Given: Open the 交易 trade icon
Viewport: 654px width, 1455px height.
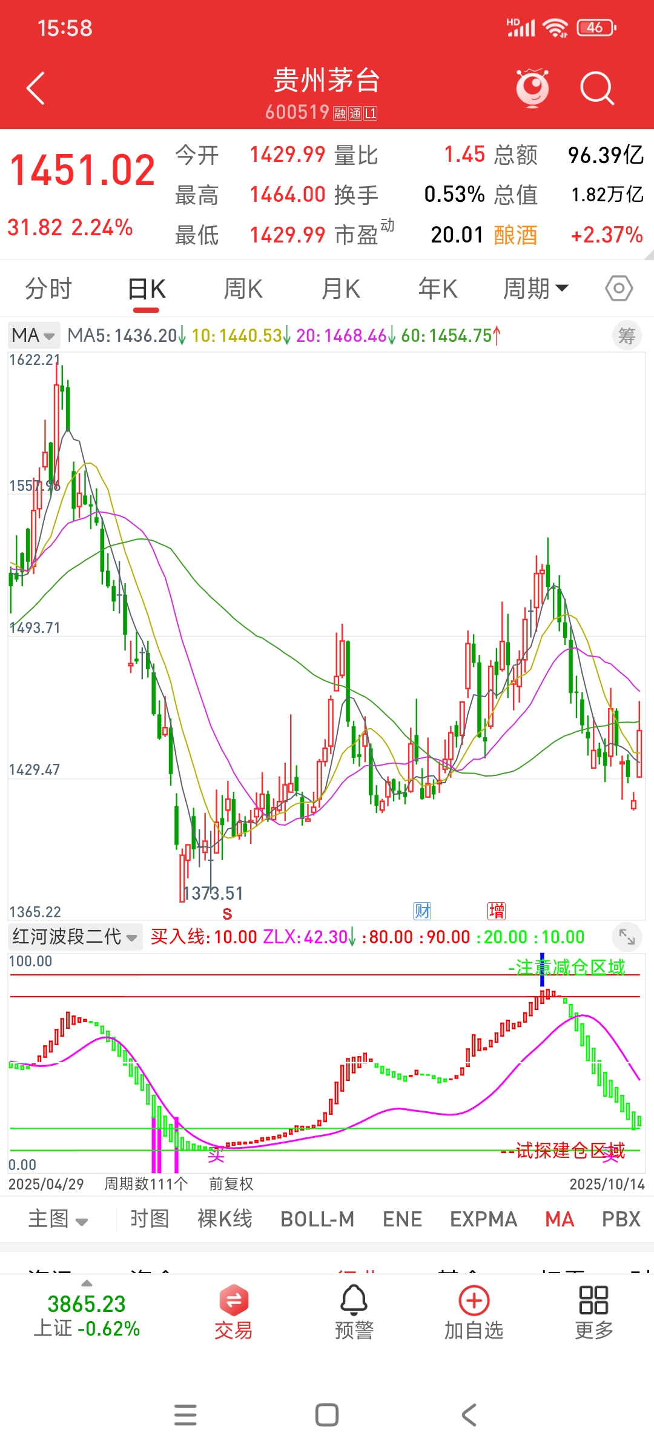Looking at the screenshot, I should point(233,1312).
